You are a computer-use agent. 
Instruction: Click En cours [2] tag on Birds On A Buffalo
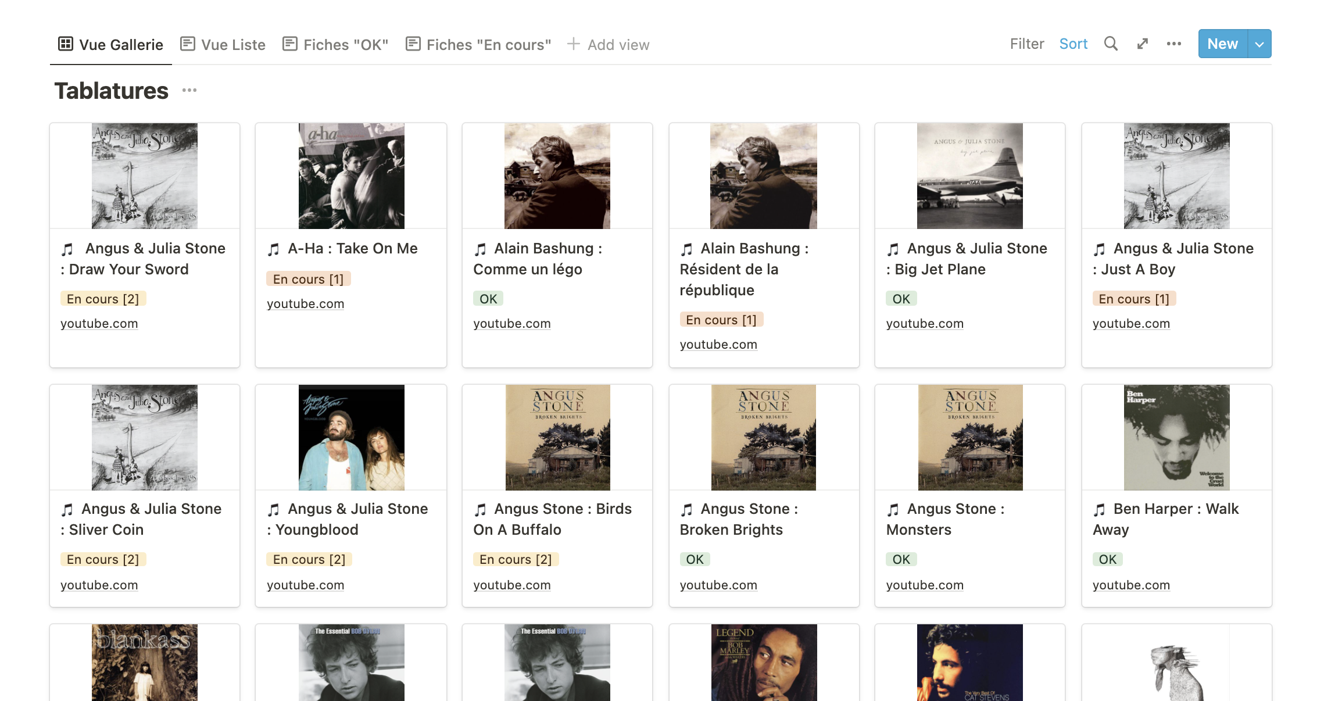point(516,559)
